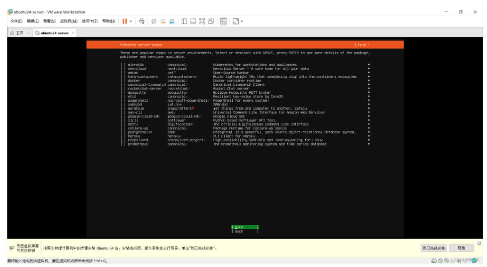Click the orange pause VM icon
Screen dimensions: 487x267
[124, 21]
